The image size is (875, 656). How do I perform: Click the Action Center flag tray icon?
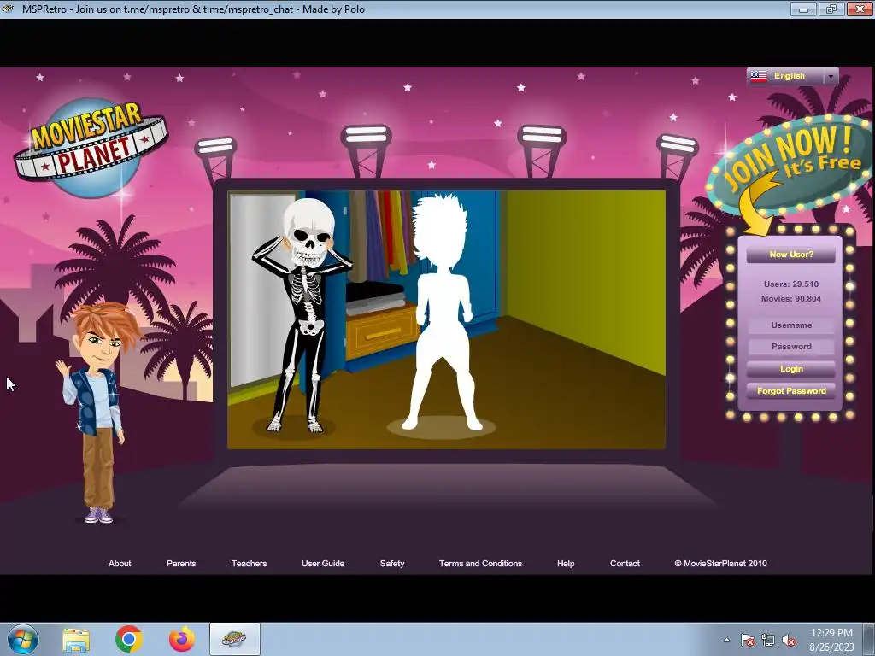coord(747,640)
